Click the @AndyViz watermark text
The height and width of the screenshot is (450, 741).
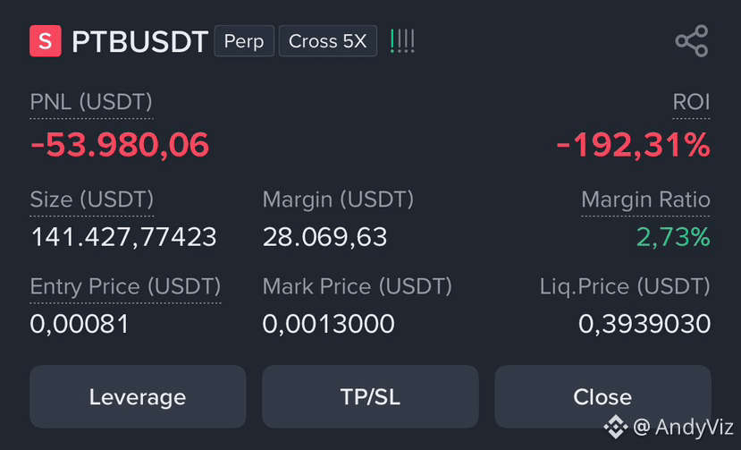[x=683, y=427]
